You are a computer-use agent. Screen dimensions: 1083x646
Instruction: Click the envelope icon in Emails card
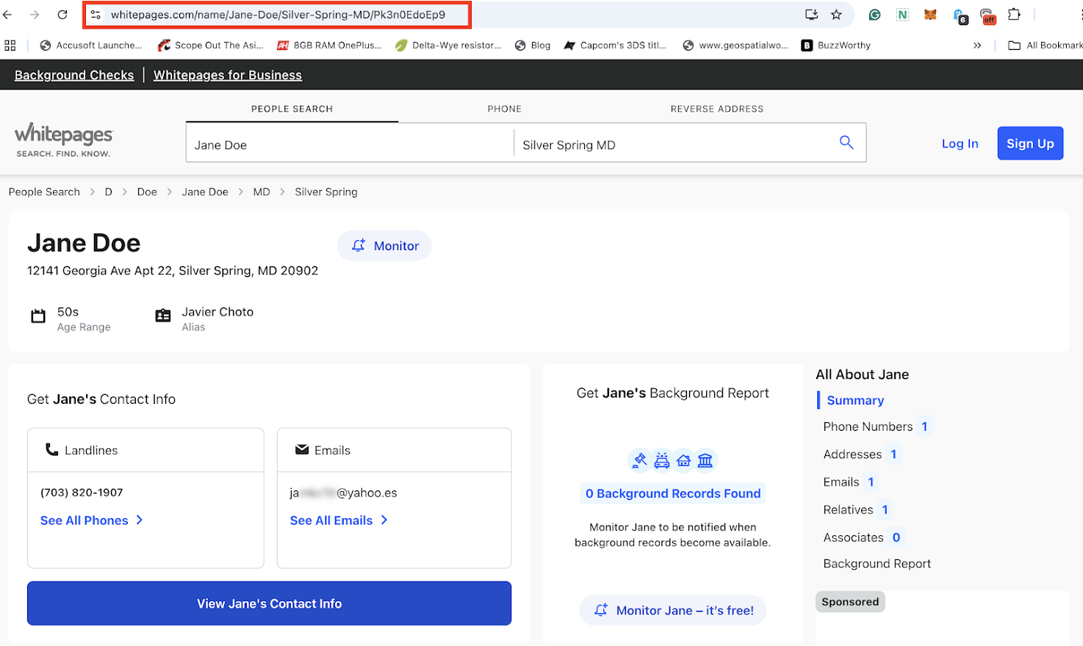pos(302,449)
